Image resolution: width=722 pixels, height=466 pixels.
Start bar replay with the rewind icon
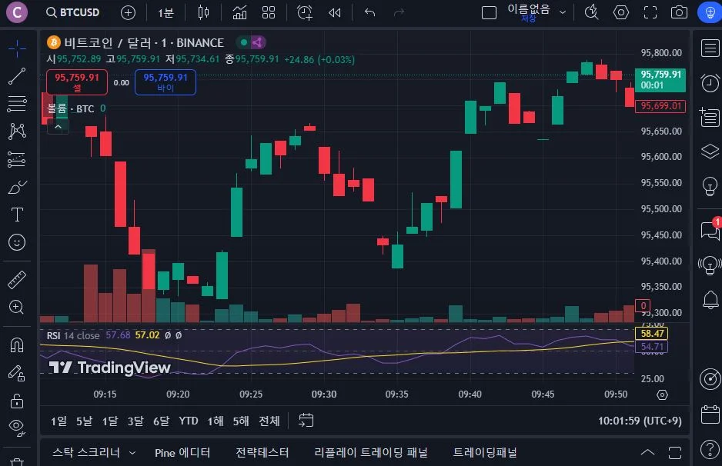335,12
